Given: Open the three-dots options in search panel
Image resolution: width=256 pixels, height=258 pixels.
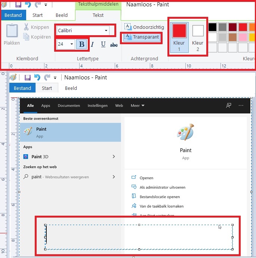Looking at the screenshot, I should [241, 106].
